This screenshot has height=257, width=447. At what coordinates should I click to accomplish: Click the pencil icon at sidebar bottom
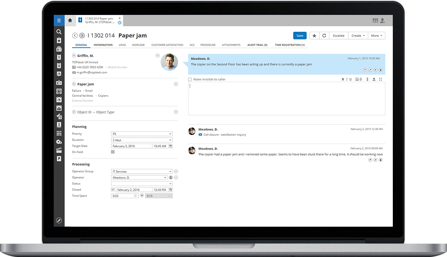tap(59, 220)
